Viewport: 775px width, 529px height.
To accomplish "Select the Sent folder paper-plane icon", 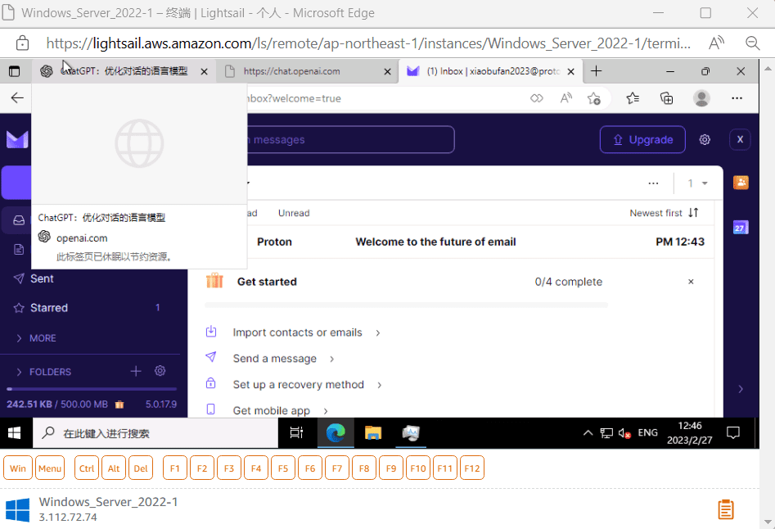I will coord(18,278).
